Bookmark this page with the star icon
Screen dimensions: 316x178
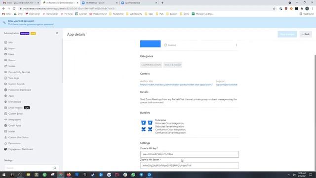coord(274,8)
